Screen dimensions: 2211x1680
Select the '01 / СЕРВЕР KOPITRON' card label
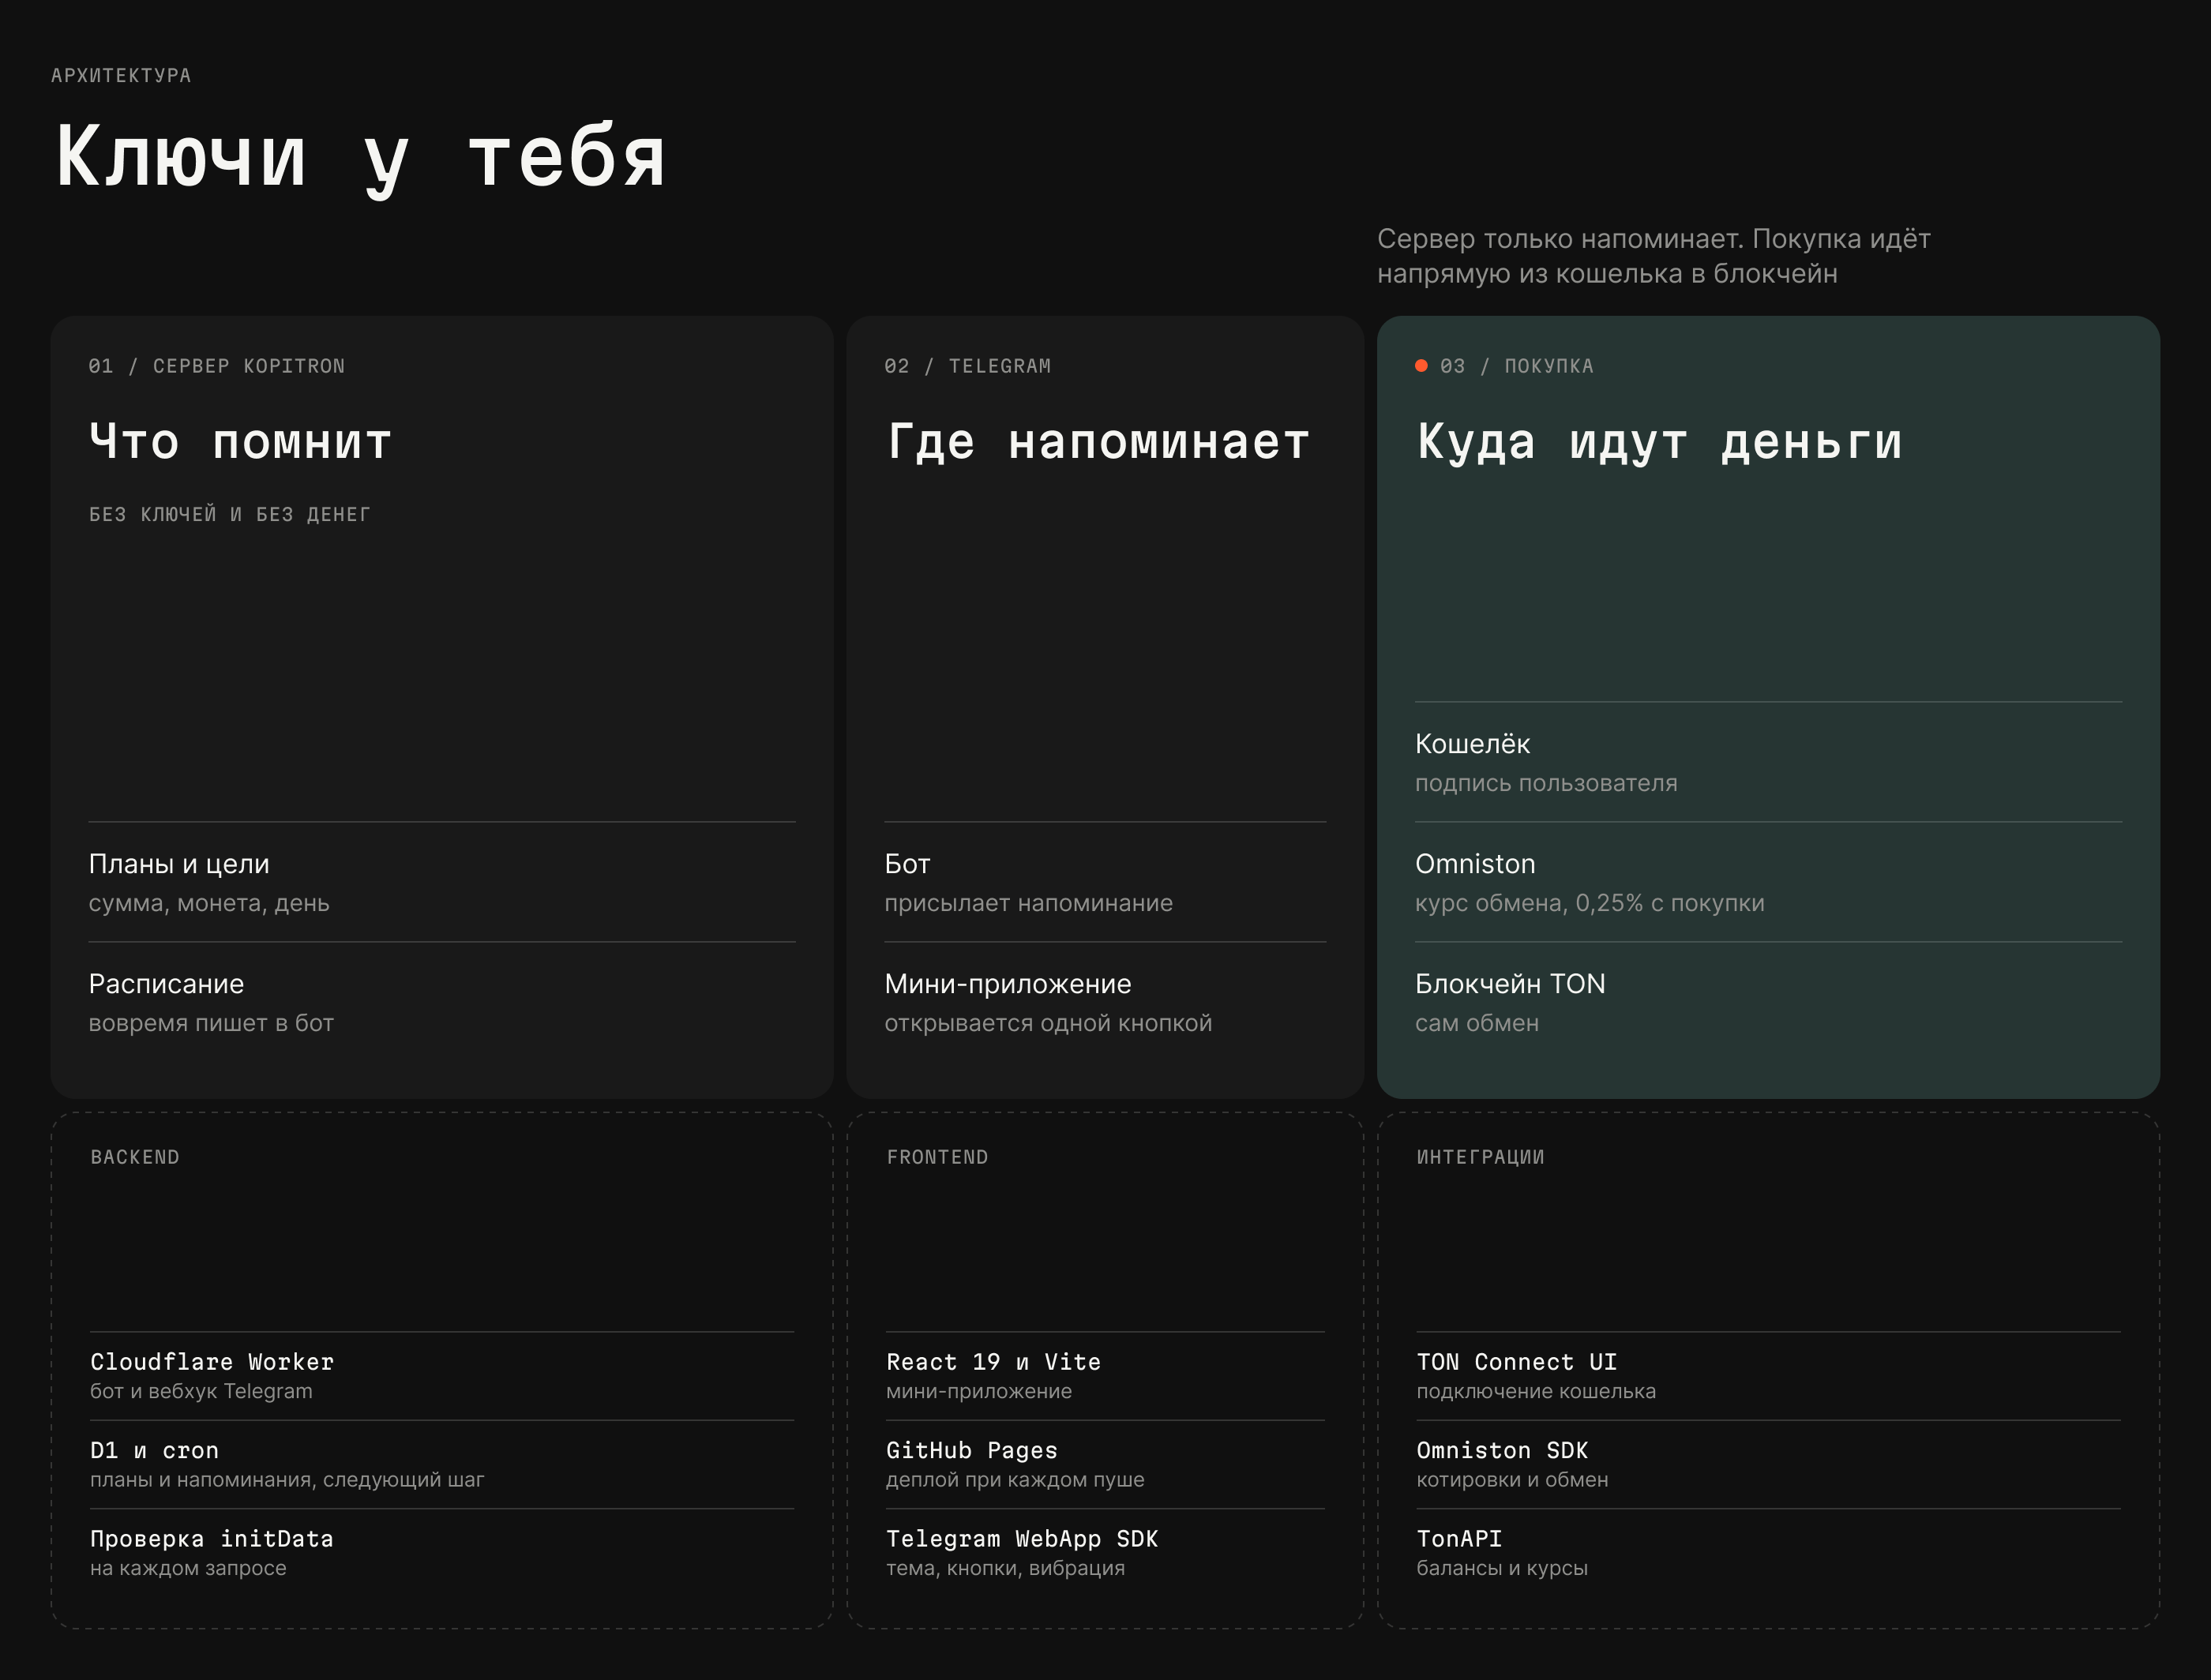(x=217, y=366)
